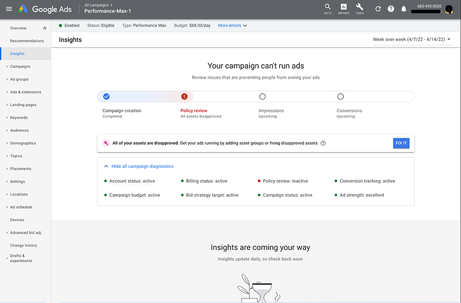Click the Policy review progress indicator
Image resolution: width=461 pixels, height=303 pixels.
click(x=184, y=96)
